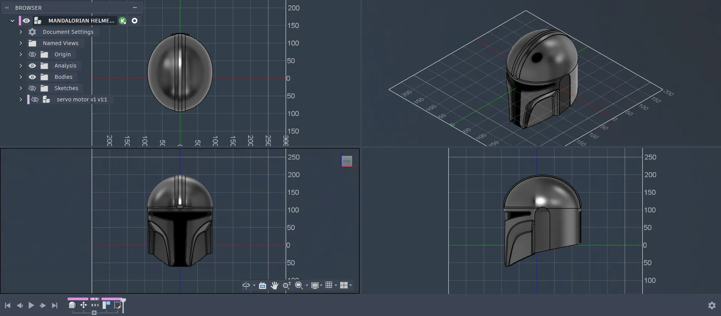Click the Document Settings gear icon

32,32
